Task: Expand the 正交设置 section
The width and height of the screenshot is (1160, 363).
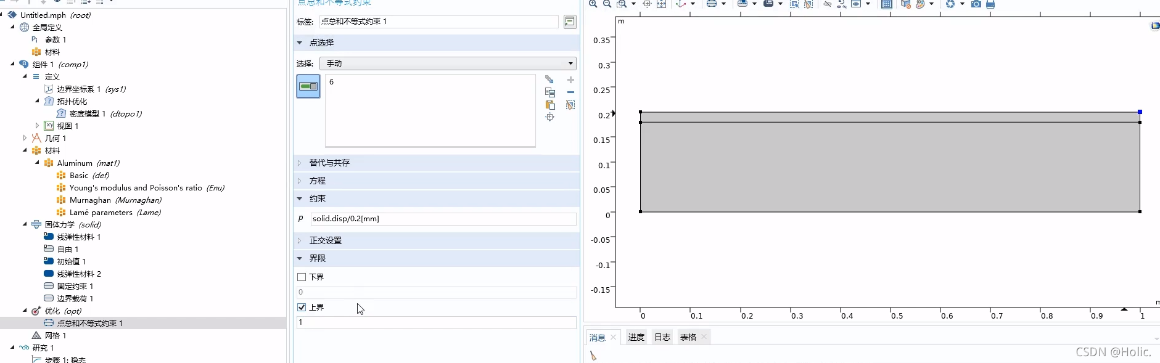Action: click(300, 240)
